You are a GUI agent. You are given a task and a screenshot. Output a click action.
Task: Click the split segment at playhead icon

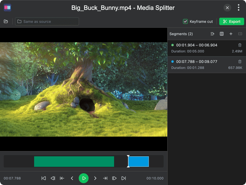(x=240, y=34)
